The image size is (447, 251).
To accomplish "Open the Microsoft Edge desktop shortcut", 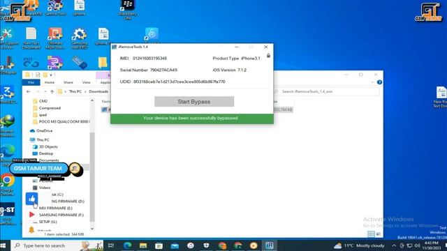I will tap(8, 155).
